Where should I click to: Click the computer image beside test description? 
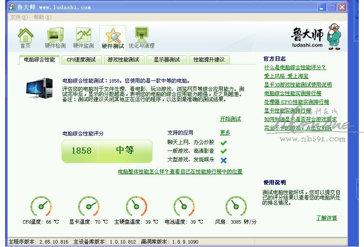coord(39,90)
